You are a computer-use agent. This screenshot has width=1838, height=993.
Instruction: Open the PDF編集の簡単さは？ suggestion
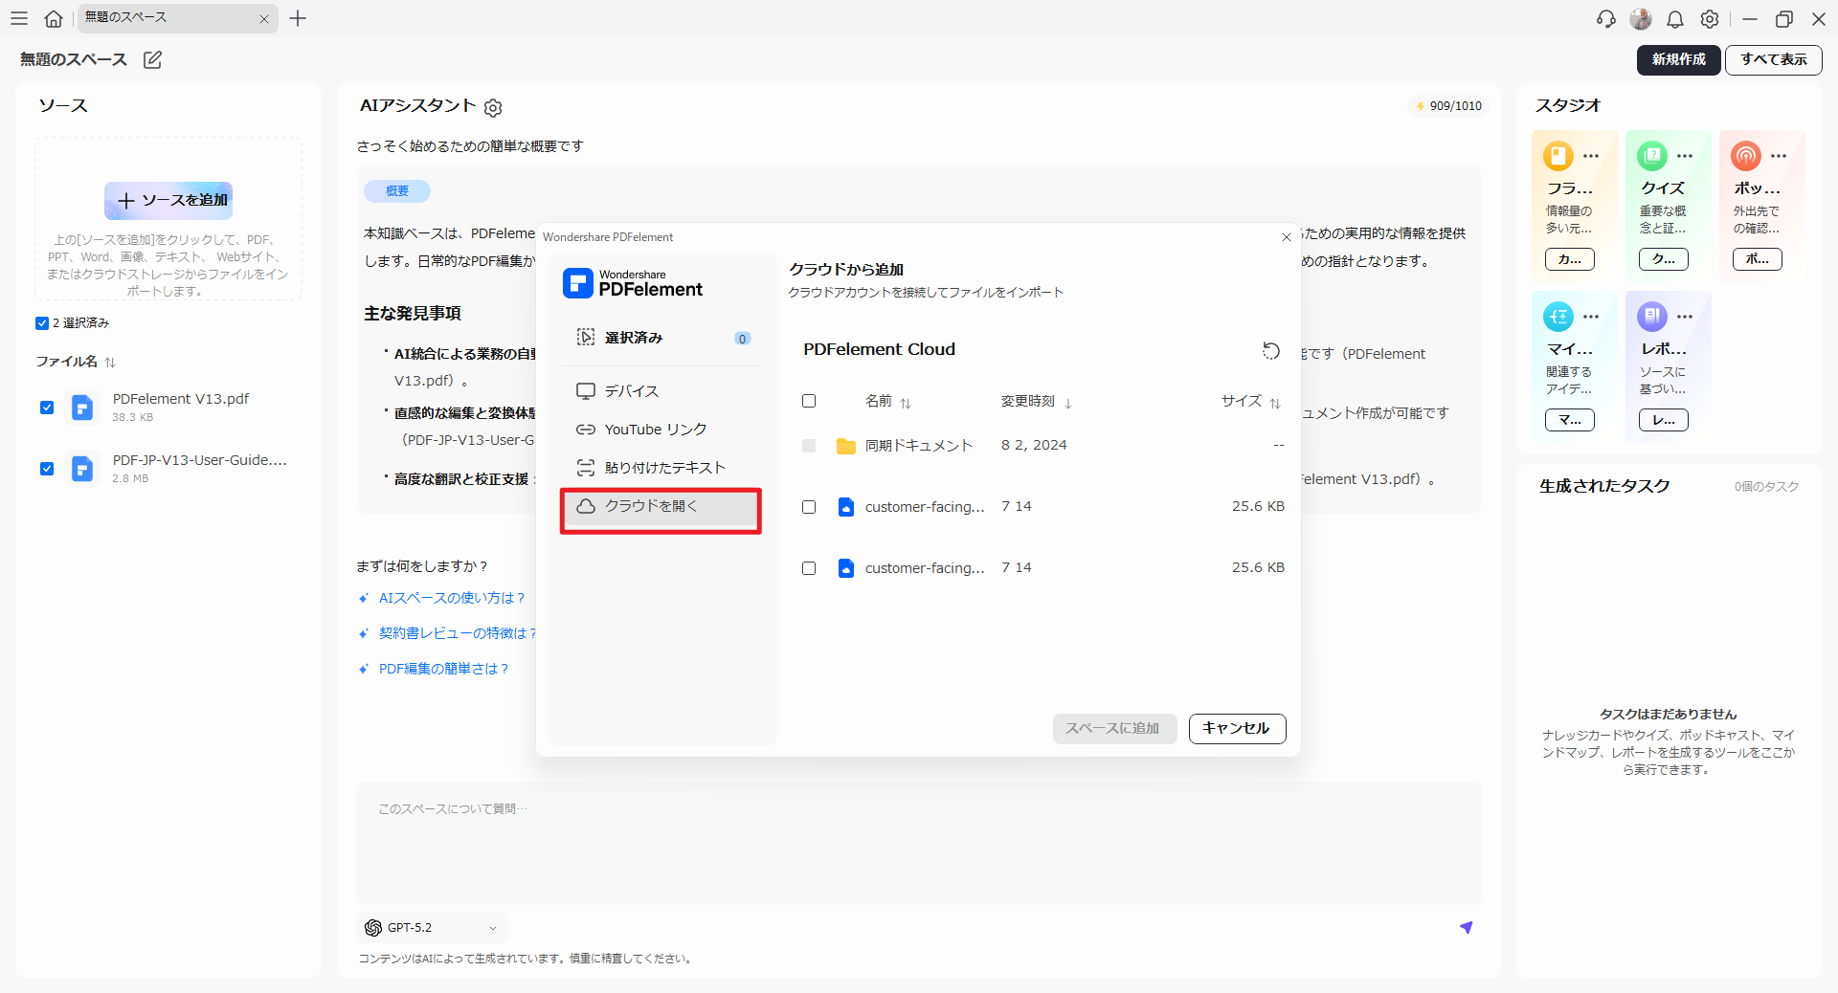[443, 669]
